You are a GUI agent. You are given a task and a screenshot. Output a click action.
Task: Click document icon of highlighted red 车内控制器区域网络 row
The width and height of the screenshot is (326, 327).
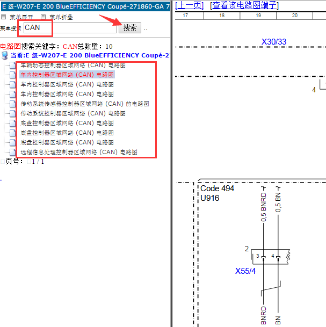13,75
